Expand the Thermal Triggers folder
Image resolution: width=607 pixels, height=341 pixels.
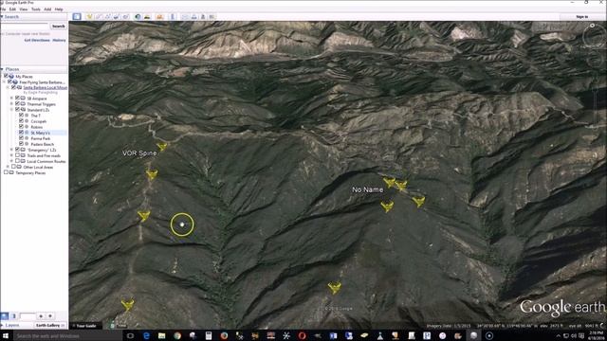[x=11, y=104]
